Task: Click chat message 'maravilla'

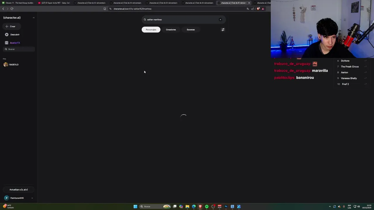Action: coord(320,71)
